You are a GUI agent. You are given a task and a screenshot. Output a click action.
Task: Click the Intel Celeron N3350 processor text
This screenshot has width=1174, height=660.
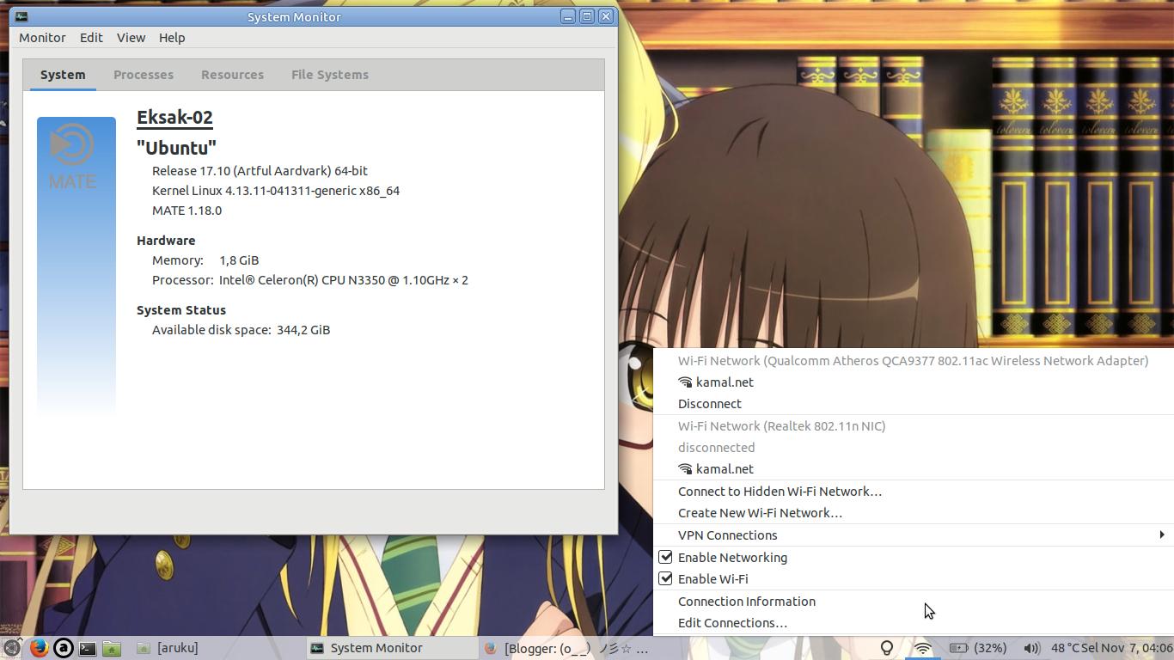(344, 280)
